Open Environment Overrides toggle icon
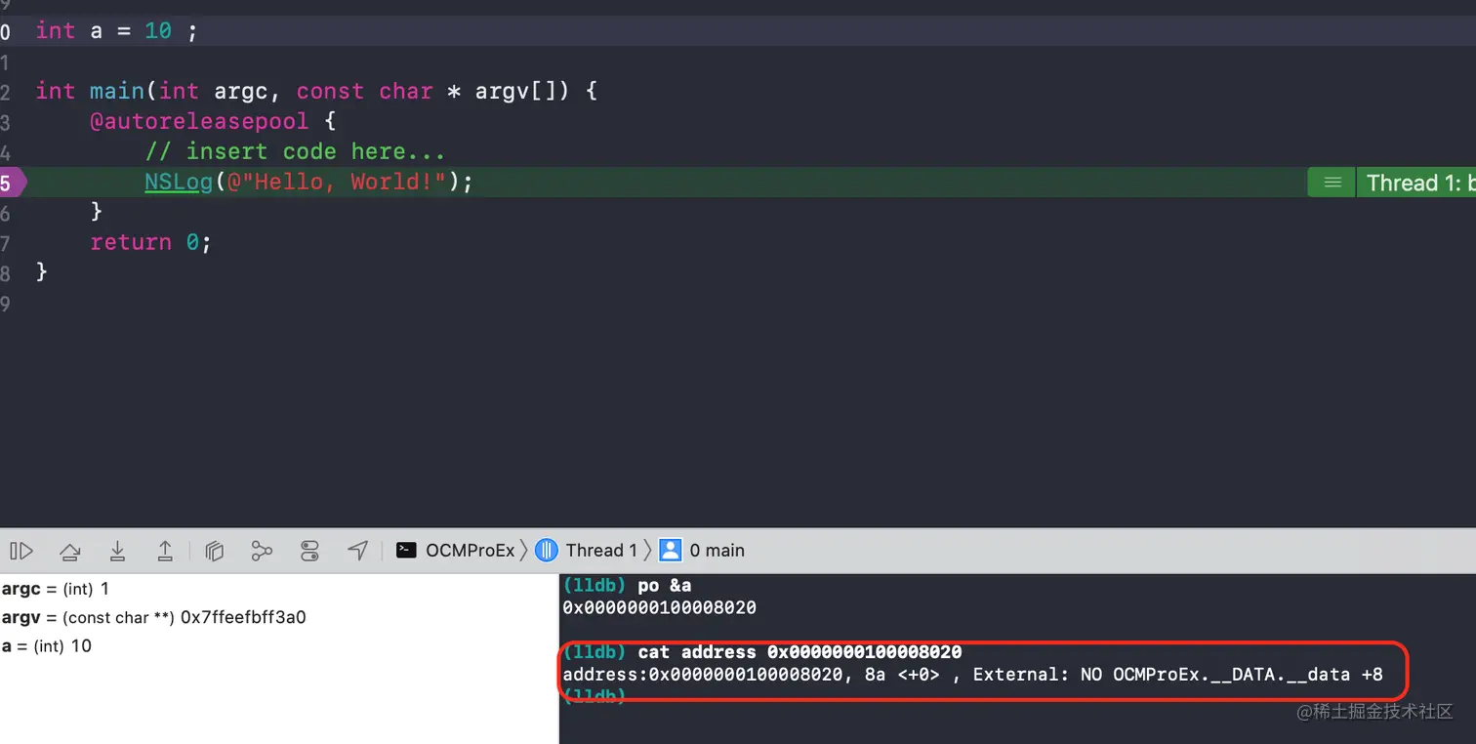1476x744 pixels. pos(309,551)
